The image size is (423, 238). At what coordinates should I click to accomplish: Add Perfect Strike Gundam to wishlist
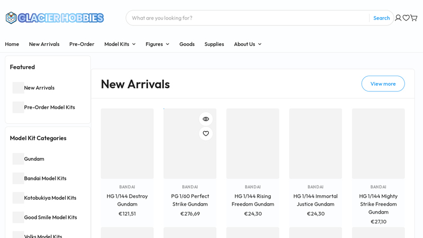pyautogui.click(x=206, y=134)
